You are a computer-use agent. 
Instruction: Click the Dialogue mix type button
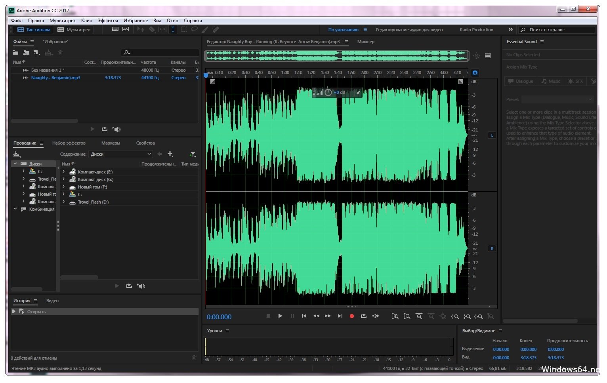tap(521, 81)
